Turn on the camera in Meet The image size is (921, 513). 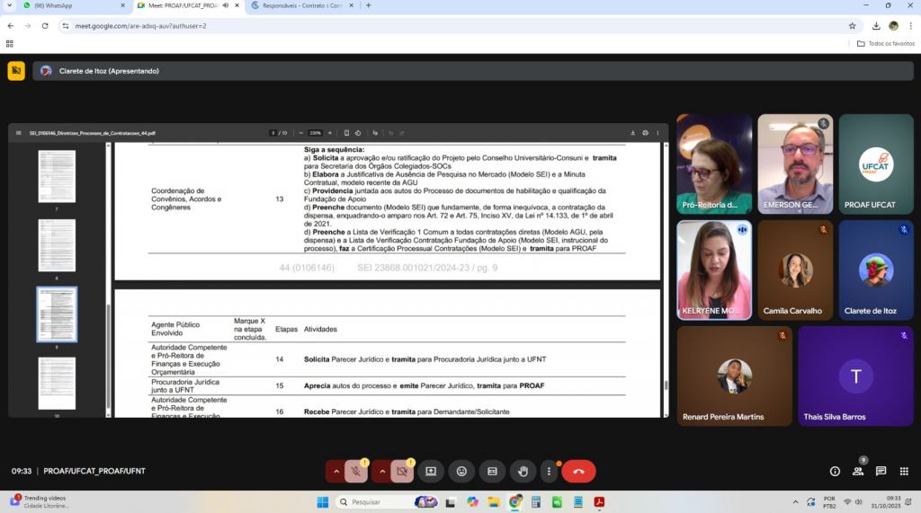pos(402,471)
